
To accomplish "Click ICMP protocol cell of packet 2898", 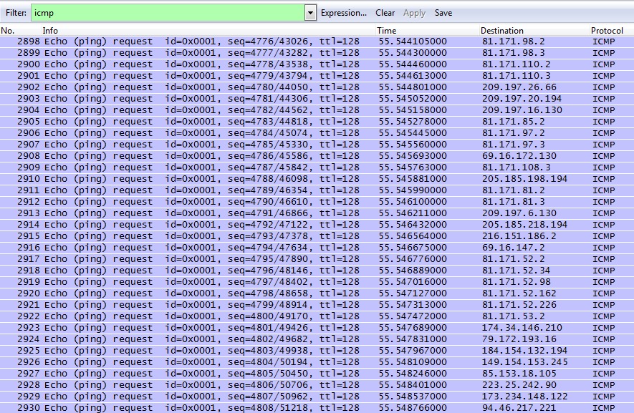I will tap(604, 42).
